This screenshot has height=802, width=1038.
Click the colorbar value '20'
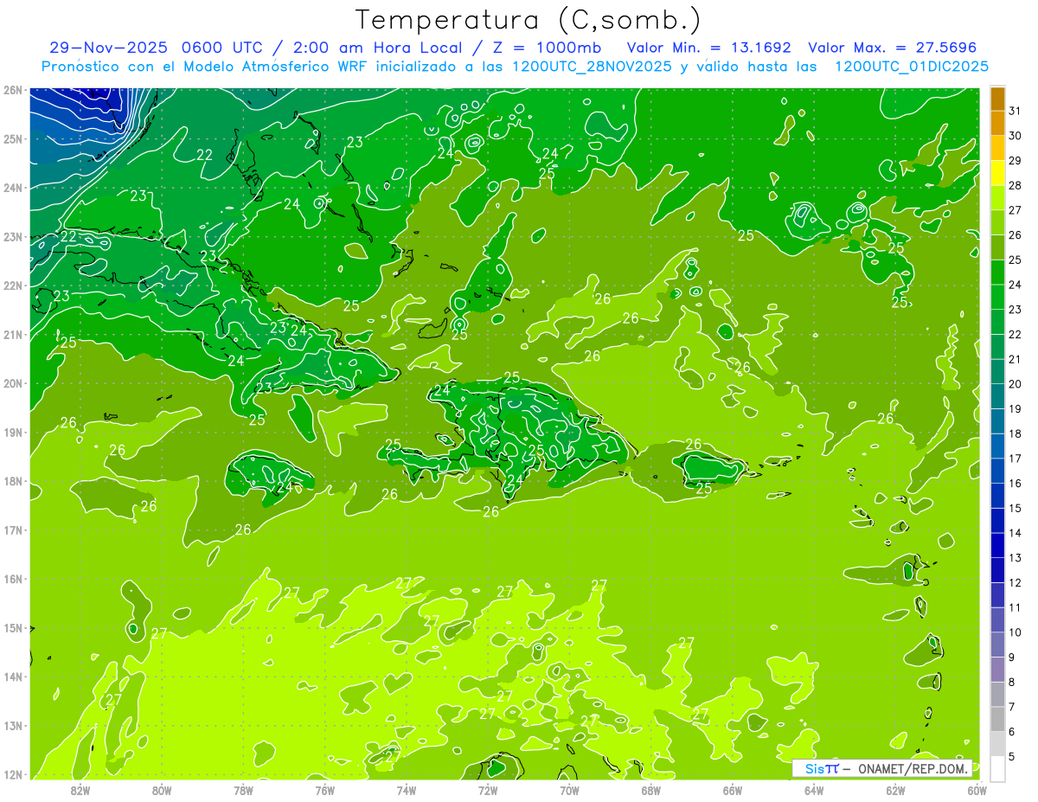pos(1016,384)
